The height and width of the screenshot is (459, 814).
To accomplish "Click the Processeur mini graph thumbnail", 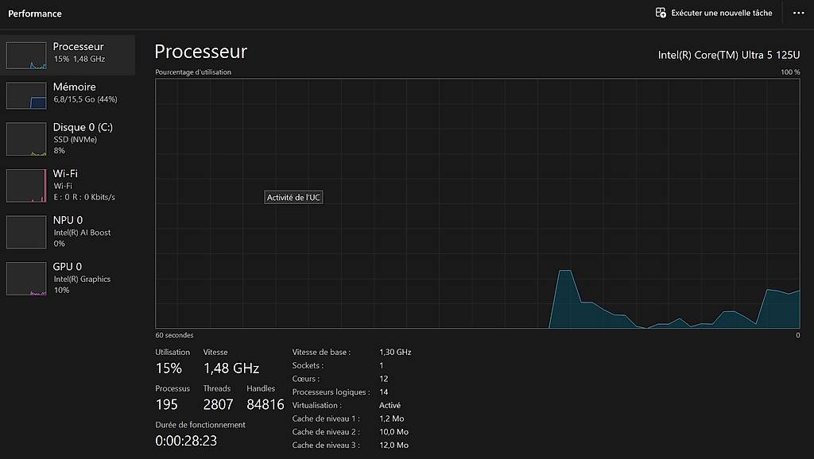I will click(27, 55).
